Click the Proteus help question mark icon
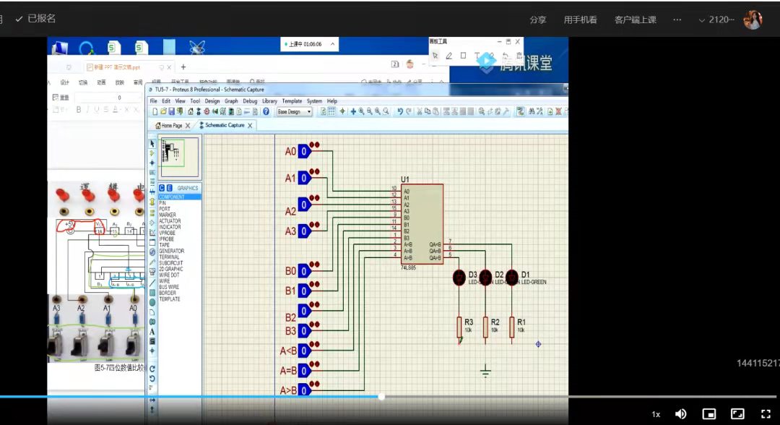780x425 pixels. click(x=266, y=112)
